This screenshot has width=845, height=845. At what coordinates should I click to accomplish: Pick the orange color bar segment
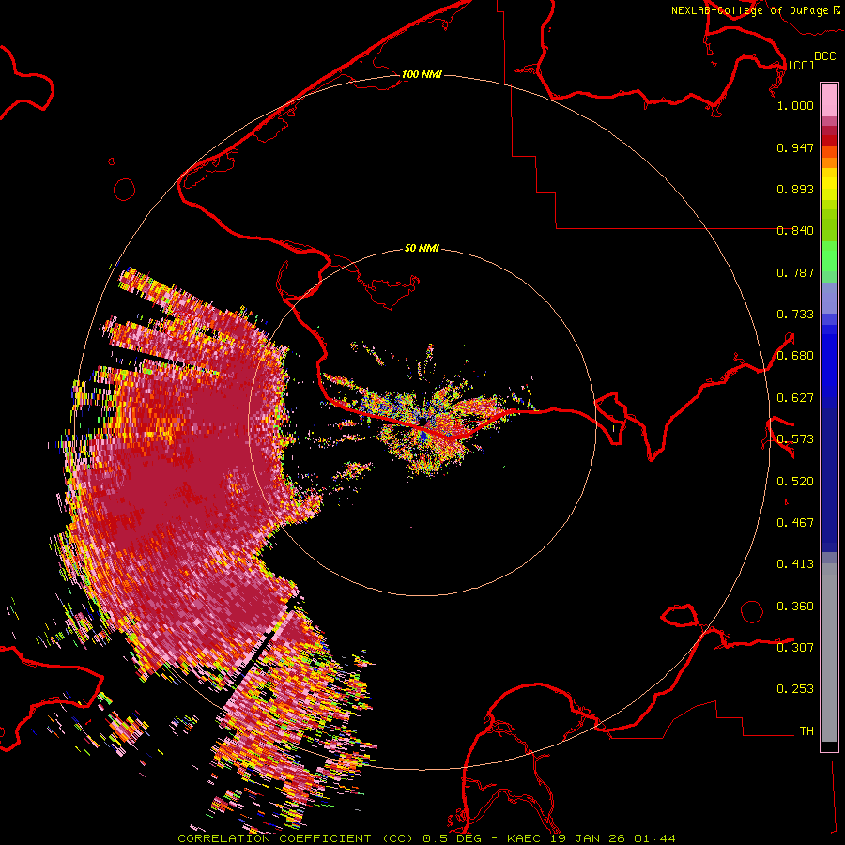pos(829,162)
